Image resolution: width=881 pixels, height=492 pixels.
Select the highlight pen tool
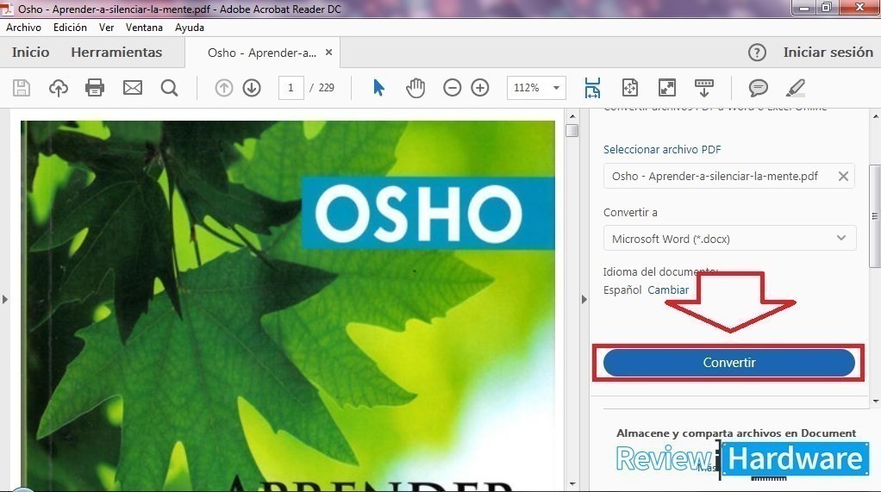click(x=796, y=88)
